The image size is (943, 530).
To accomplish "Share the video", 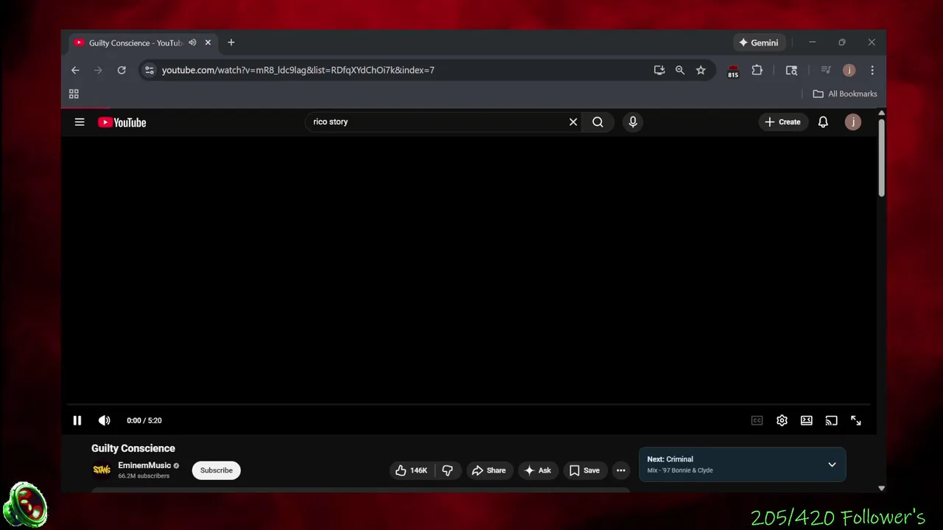I will pos(489,470).
